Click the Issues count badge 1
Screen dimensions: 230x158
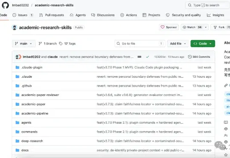(32, 15)
